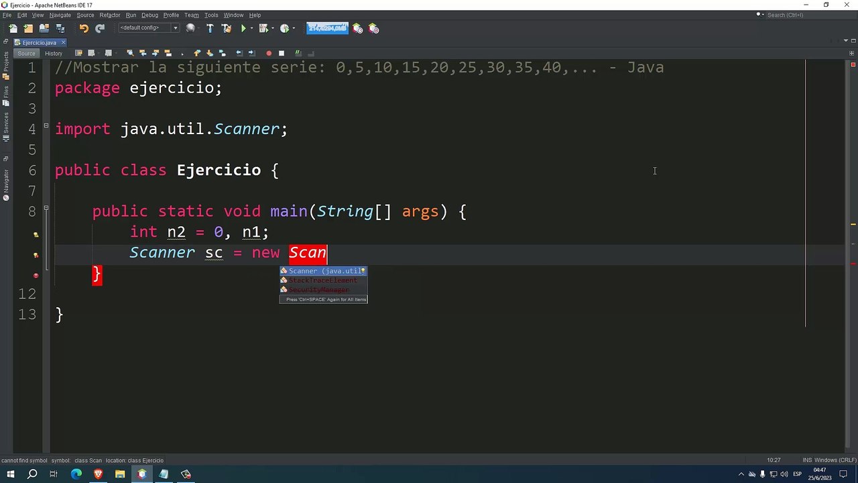Open the Windows Start menu
This screenshot has height=483, width=858.
11,474
